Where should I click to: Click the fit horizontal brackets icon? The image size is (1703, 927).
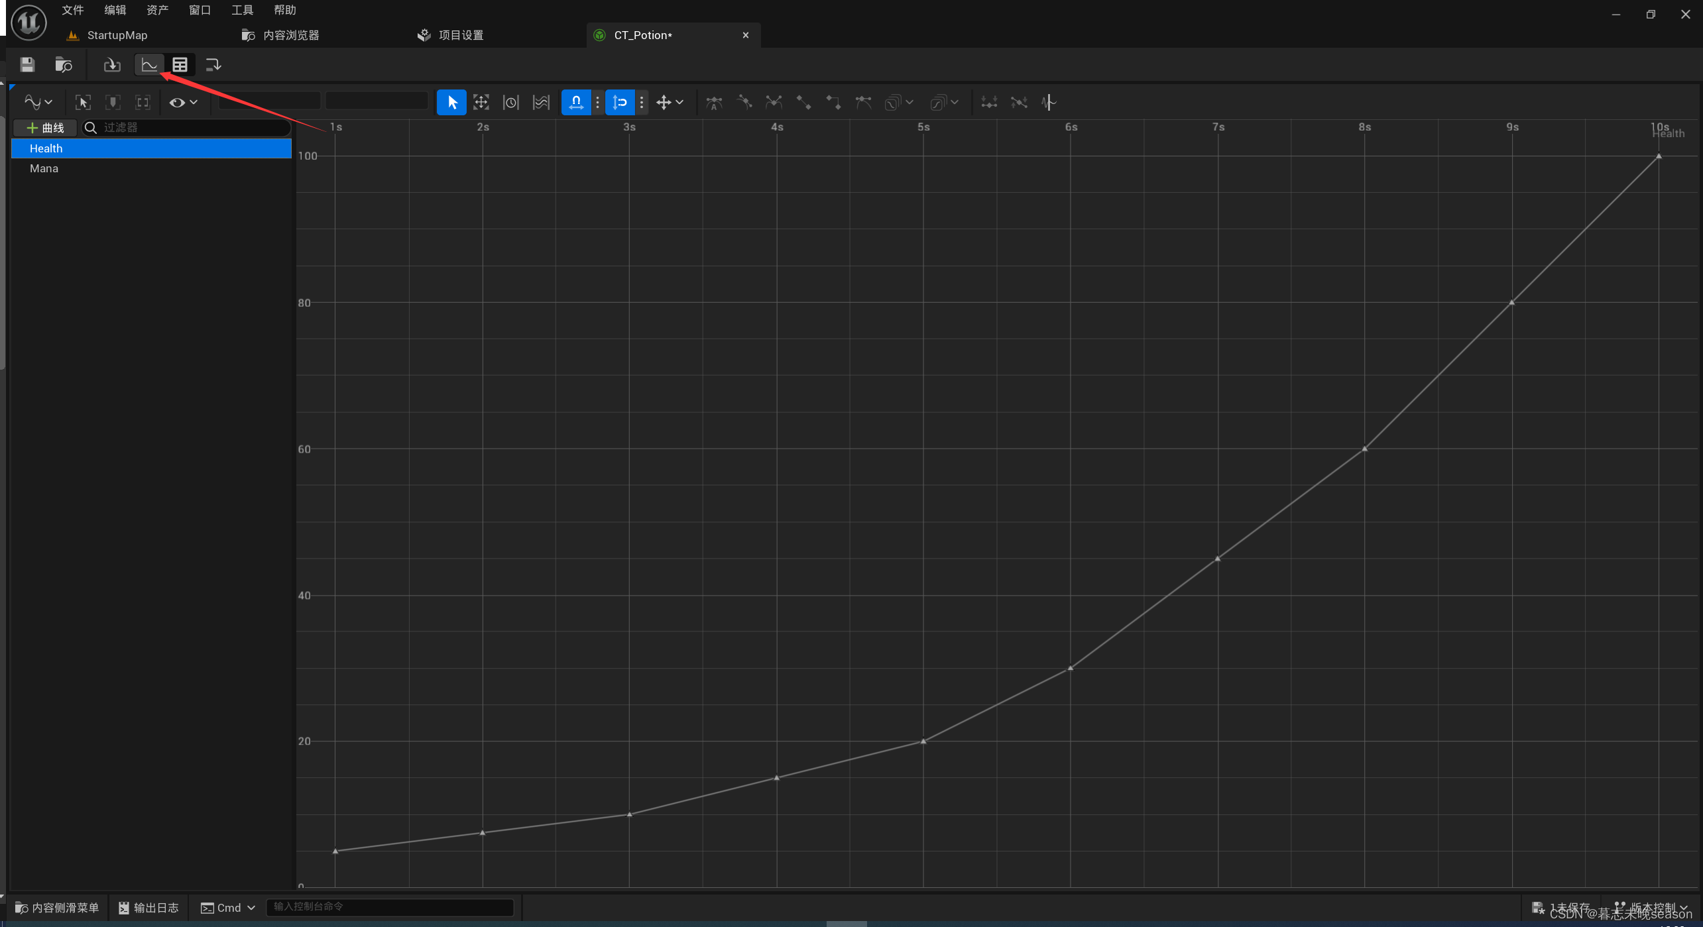click(x=143, y=102)
